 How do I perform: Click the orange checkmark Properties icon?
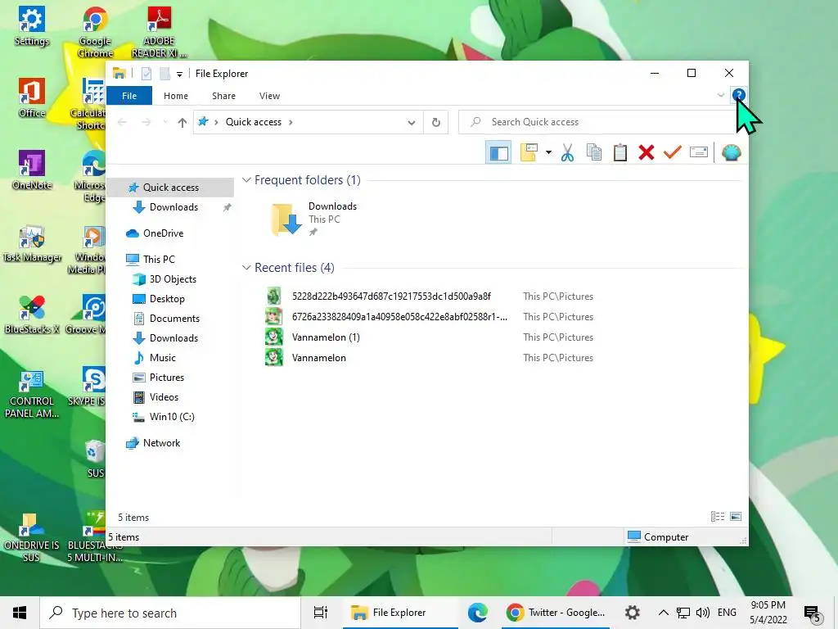click(x=673, y=153)
